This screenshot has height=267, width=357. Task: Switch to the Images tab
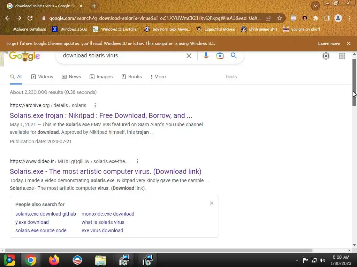(101, 77)
